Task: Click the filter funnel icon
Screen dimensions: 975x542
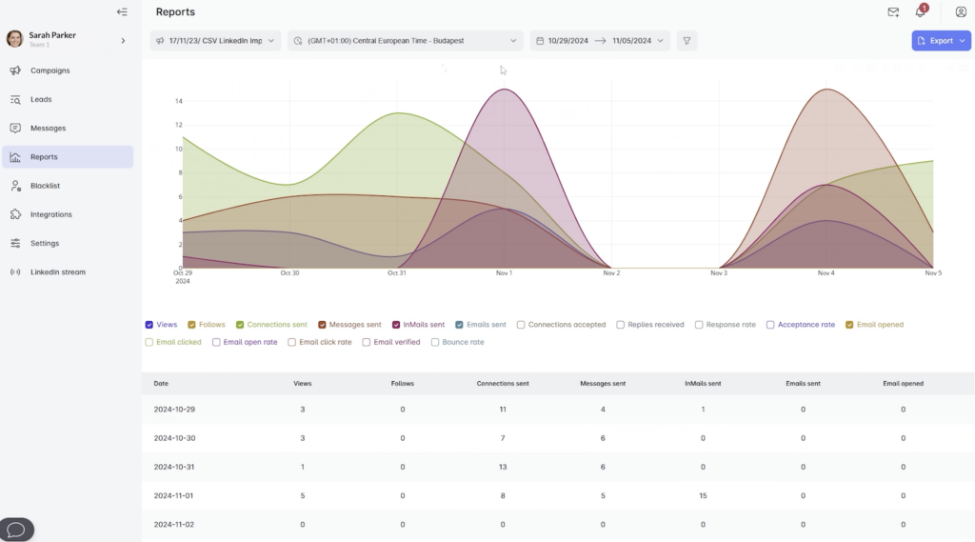Action: point(686,41)
